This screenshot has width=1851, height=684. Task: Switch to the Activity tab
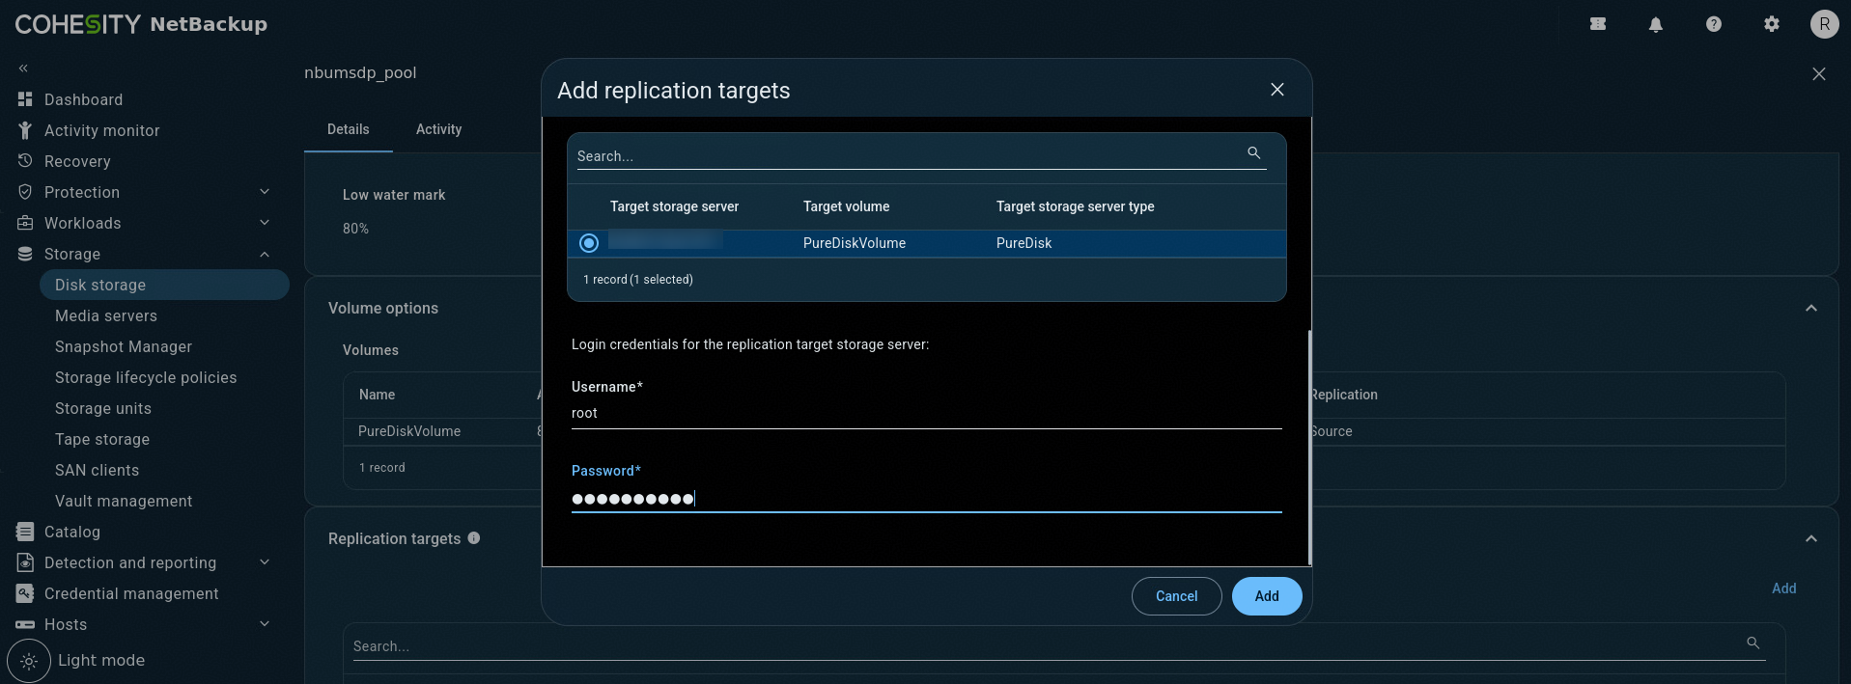point(439,129)
